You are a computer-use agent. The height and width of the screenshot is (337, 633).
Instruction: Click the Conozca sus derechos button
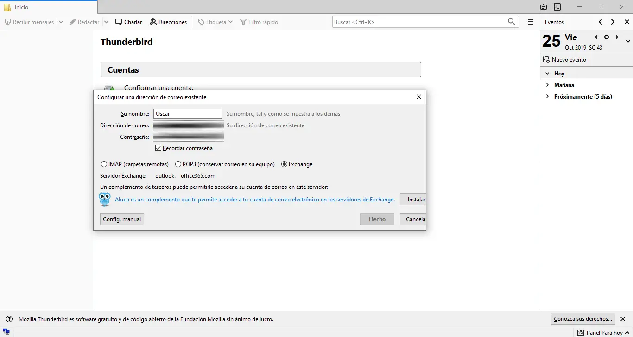(x=583, y=319)
